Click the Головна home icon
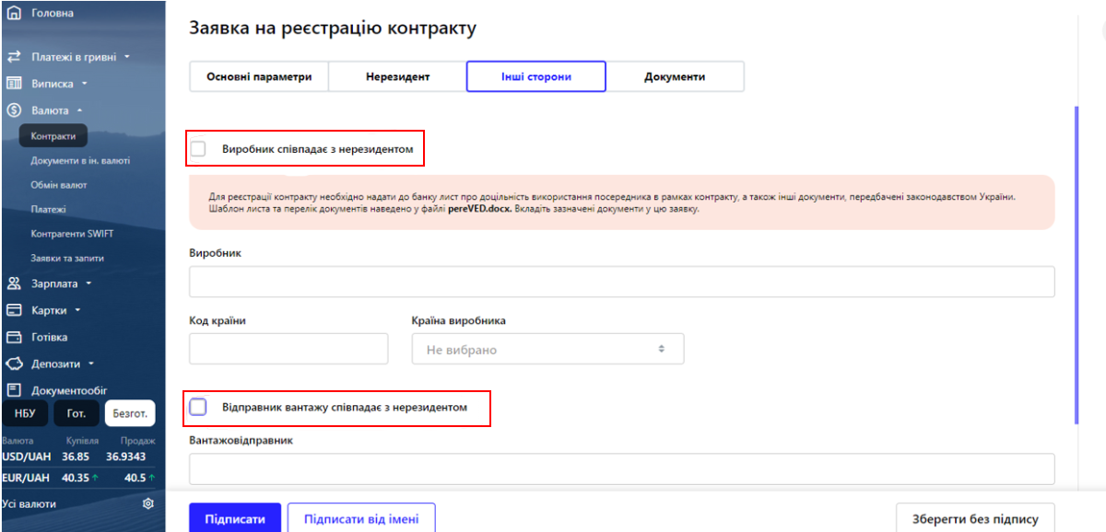This screenshot has height=532, width=1106. [x=14, y=14]
